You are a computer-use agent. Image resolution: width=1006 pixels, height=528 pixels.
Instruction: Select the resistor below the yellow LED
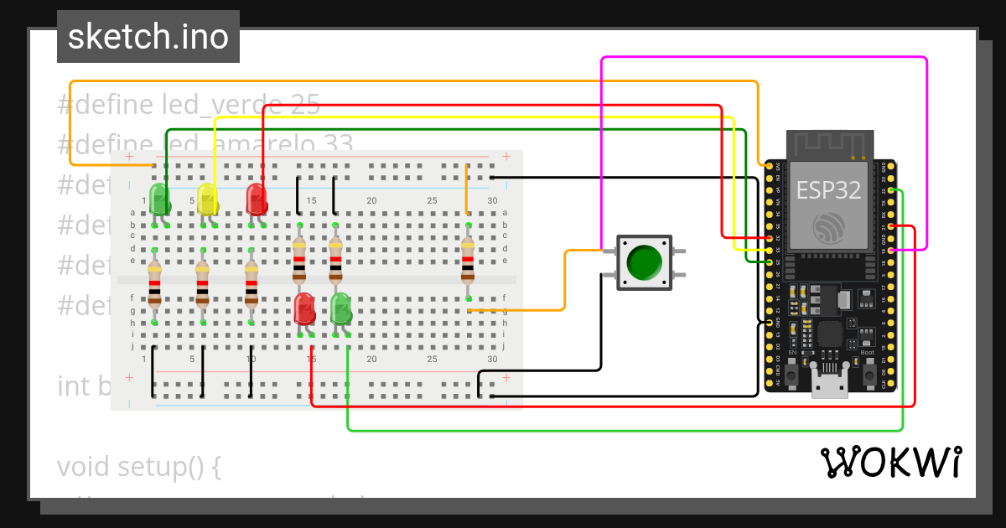[x=202, y=285]
